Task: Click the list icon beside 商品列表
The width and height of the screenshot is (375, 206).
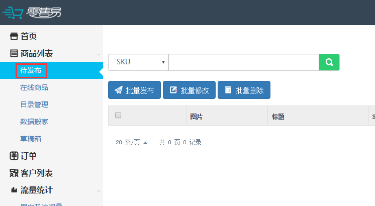Action: tap(14, 54)
